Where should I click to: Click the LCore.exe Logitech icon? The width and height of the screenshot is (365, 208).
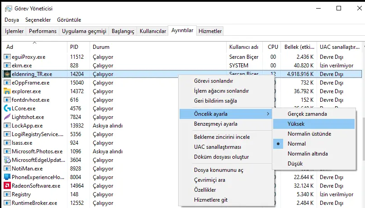click(x=7, y=109)
